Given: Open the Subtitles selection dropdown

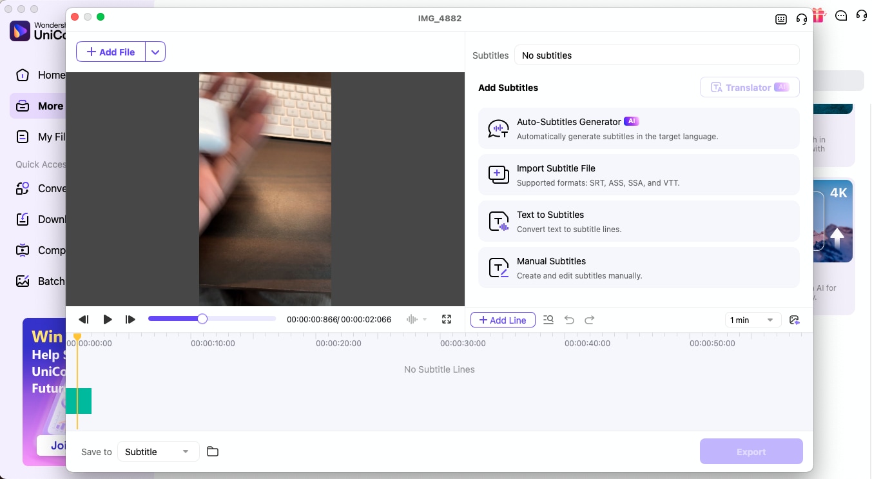Looking at the screenshot, I should [x=657, y=55].
